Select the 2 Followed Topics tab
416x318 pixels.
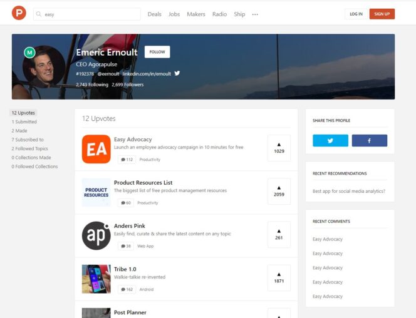tap(29, 148)
